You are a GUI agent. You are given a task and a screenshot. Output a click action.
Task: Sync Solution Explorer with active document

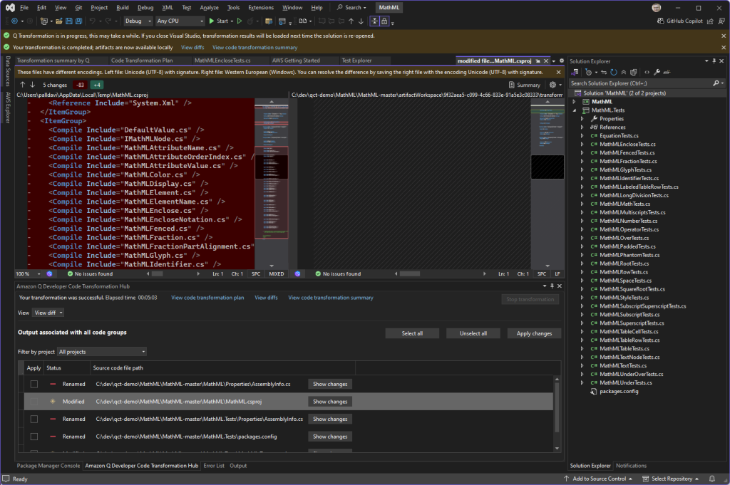[x=603, y=71]
